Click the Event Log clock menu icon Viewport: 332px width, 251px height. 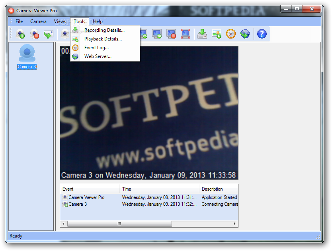pos(75,48)
